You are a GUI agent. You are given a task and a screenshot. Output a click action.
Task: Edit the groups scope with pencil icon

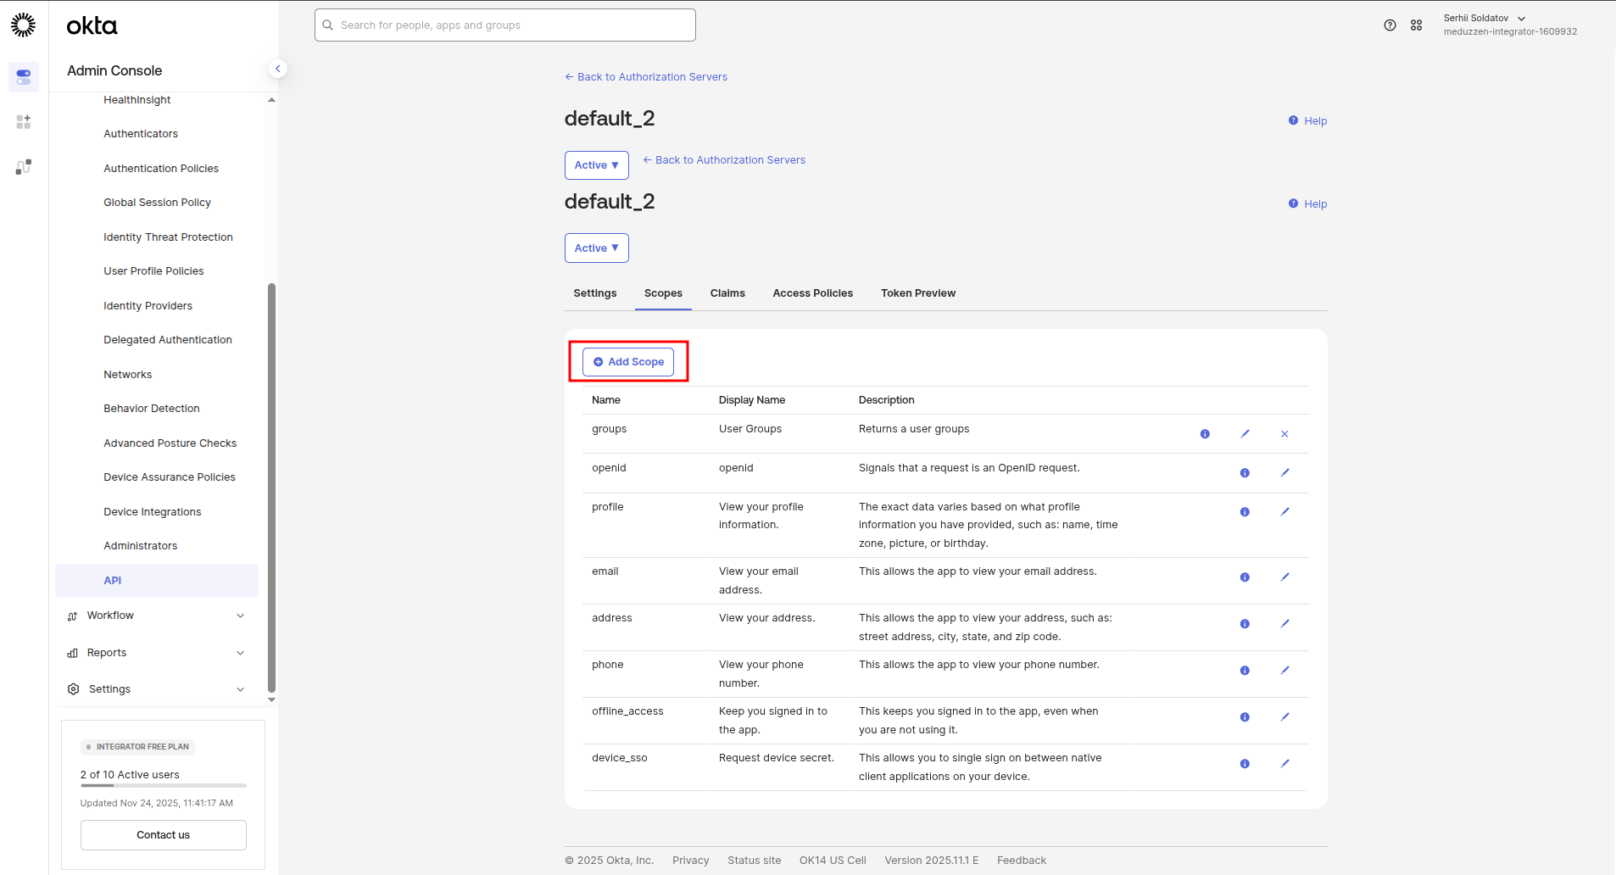1245,434
